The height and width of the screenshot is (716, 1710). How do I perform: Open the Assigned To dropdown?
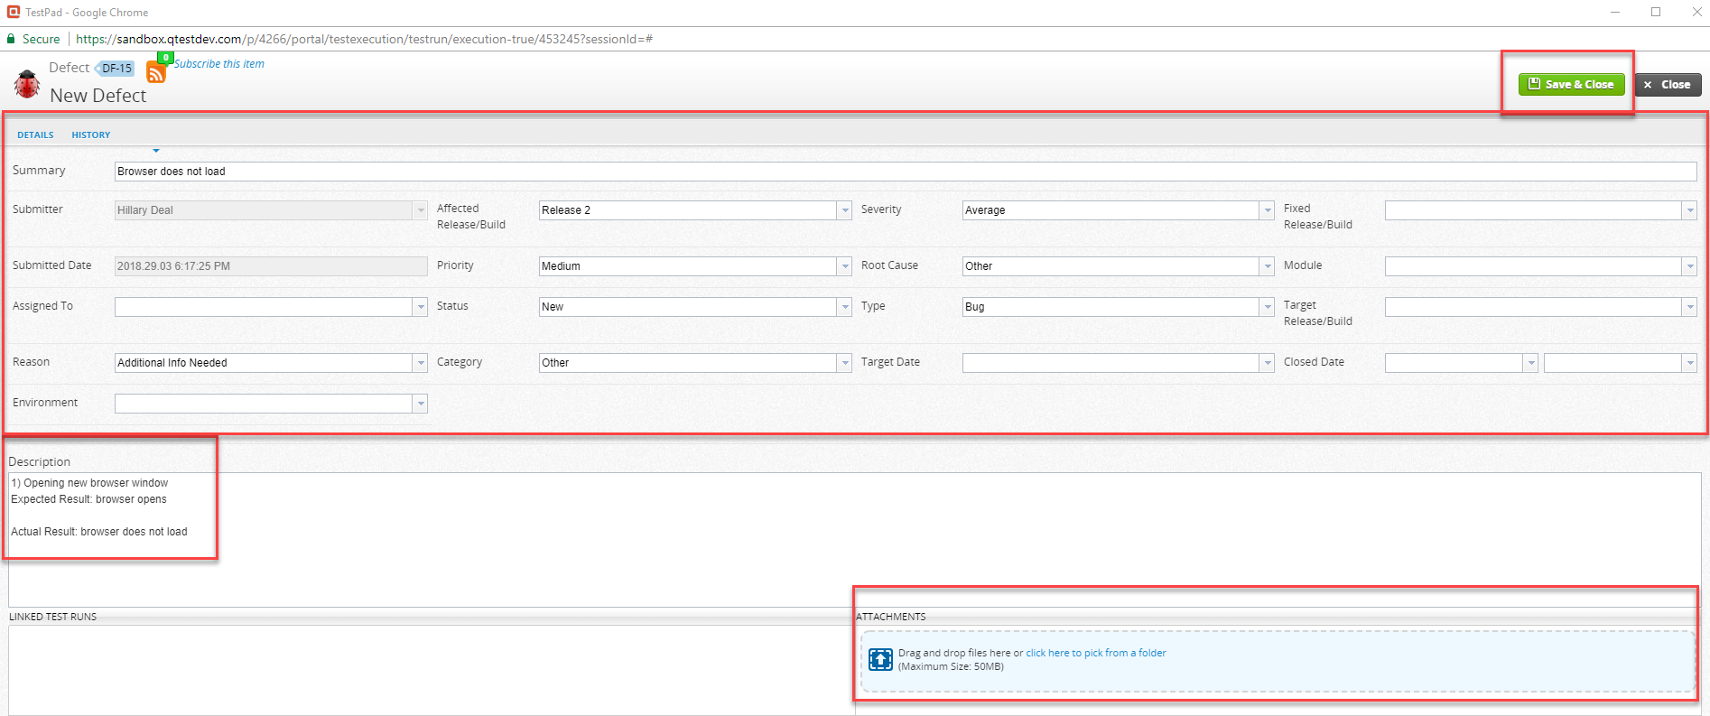coord(420,307)
